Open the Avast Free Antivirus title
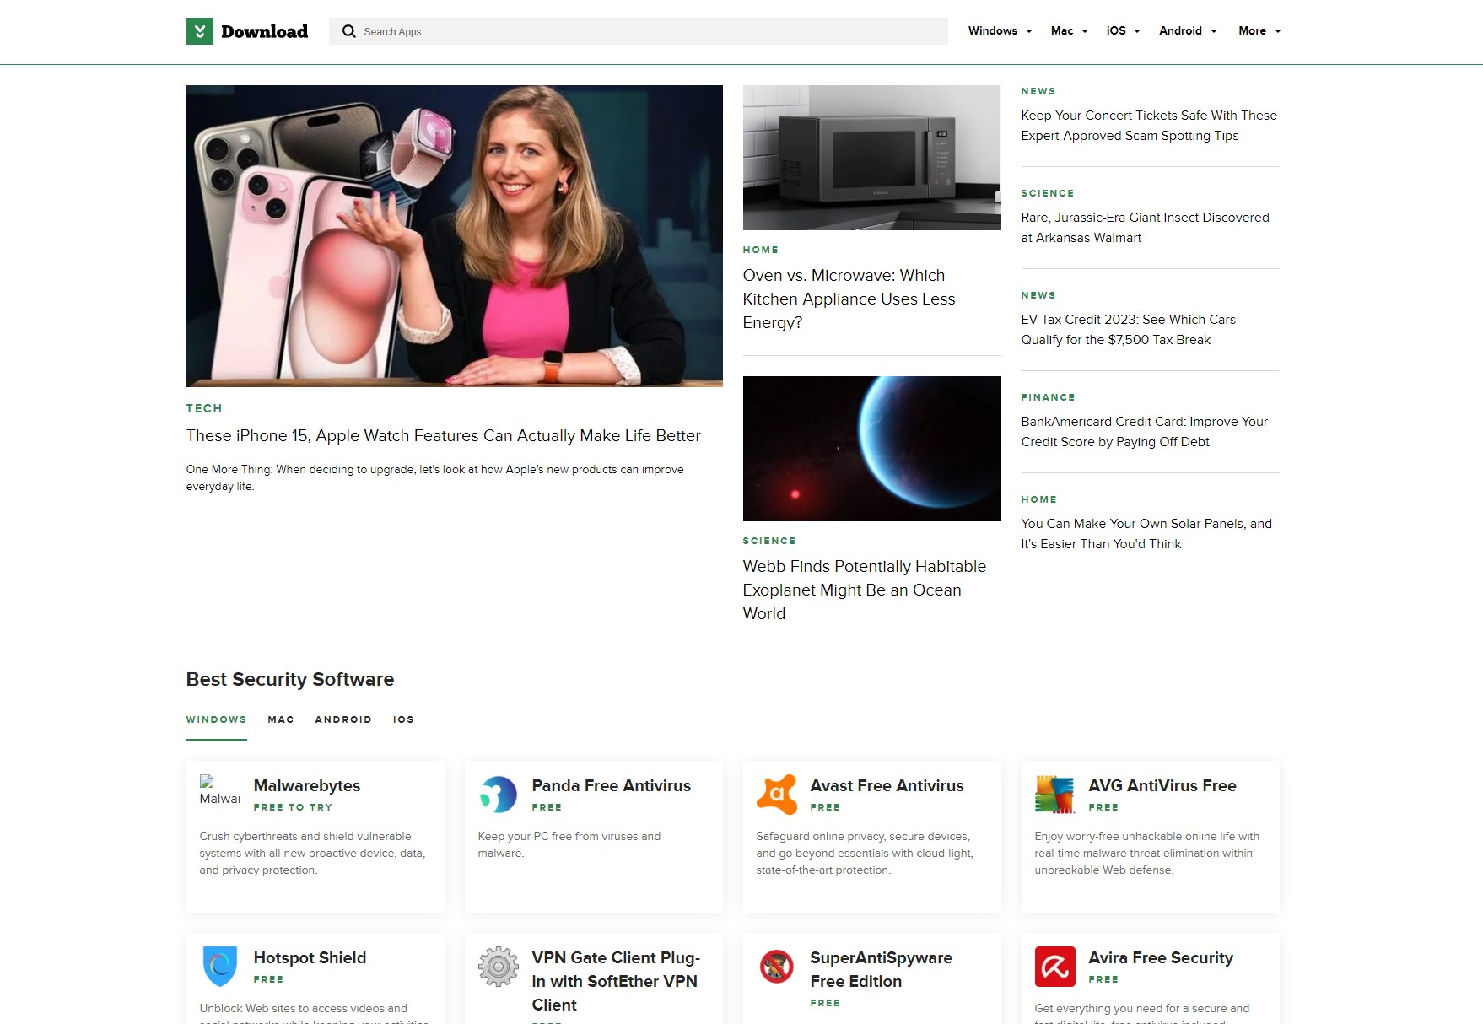 coord(887,785)
